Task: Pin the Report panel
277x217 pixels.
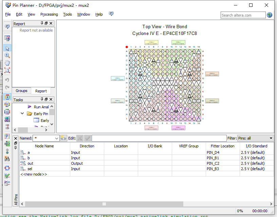Action: tap(42, 23)
